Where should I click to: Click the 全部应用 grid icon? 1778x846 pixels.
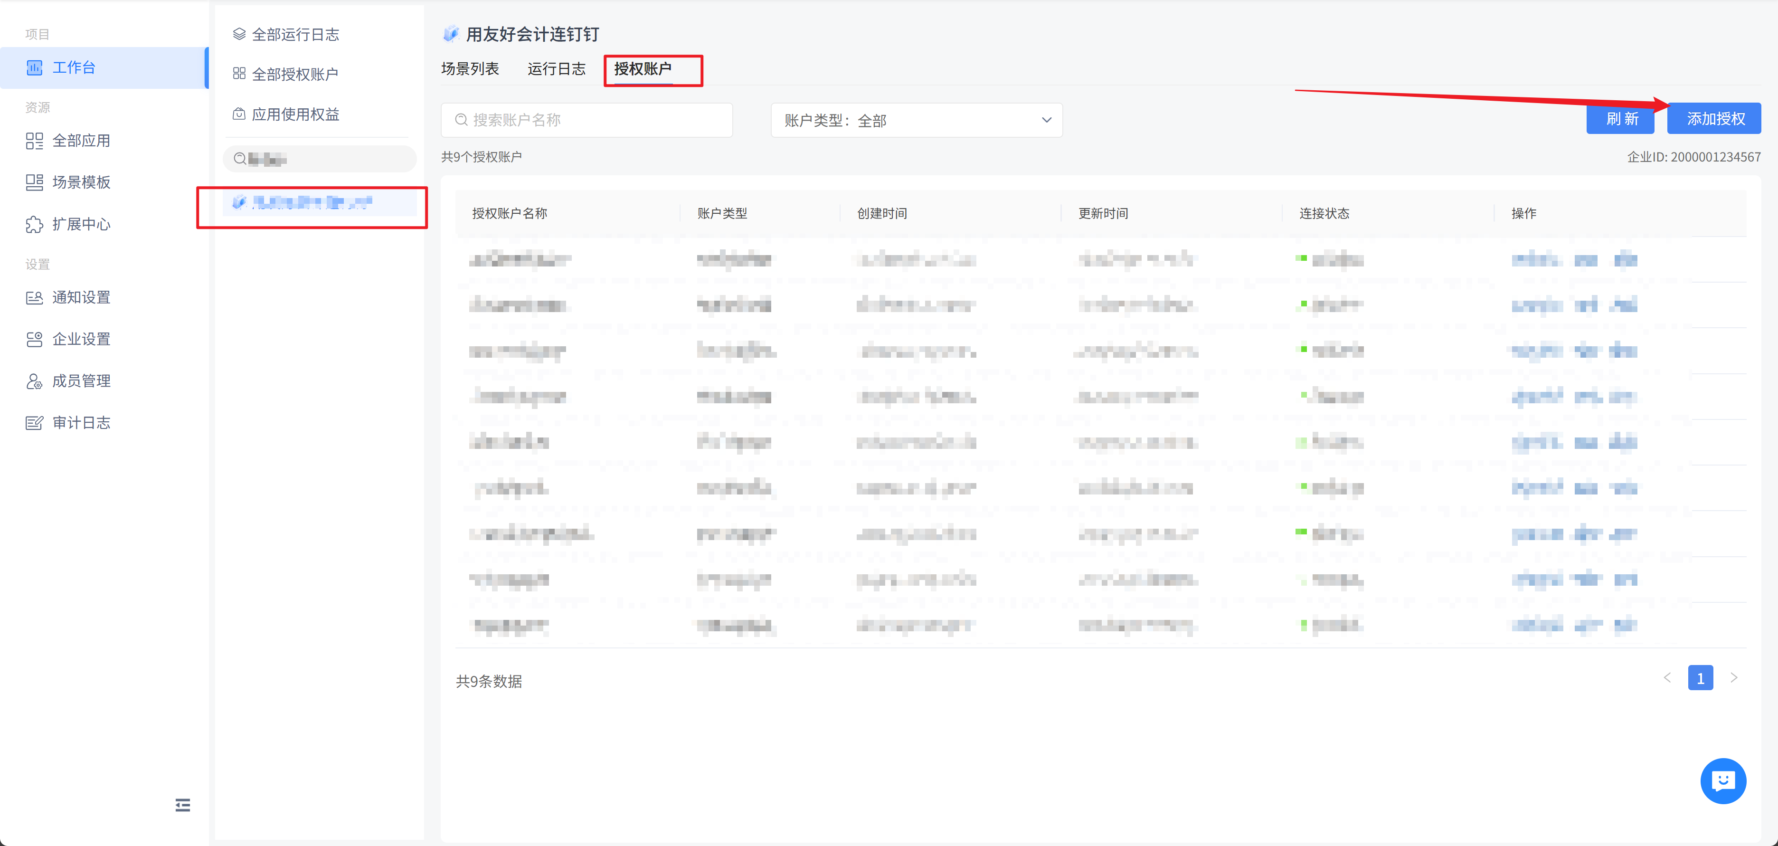[34, 141]
